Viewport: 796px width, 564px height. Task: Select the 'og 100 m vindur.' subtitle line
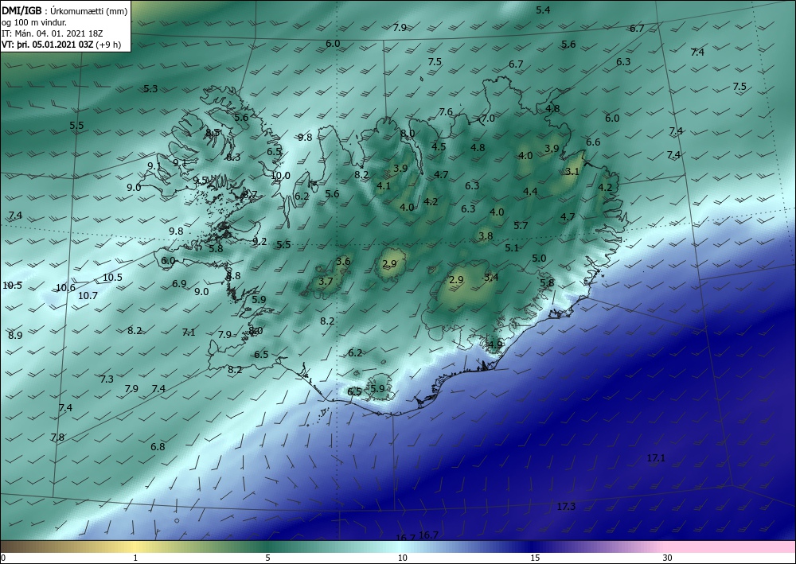pos(33,22)
